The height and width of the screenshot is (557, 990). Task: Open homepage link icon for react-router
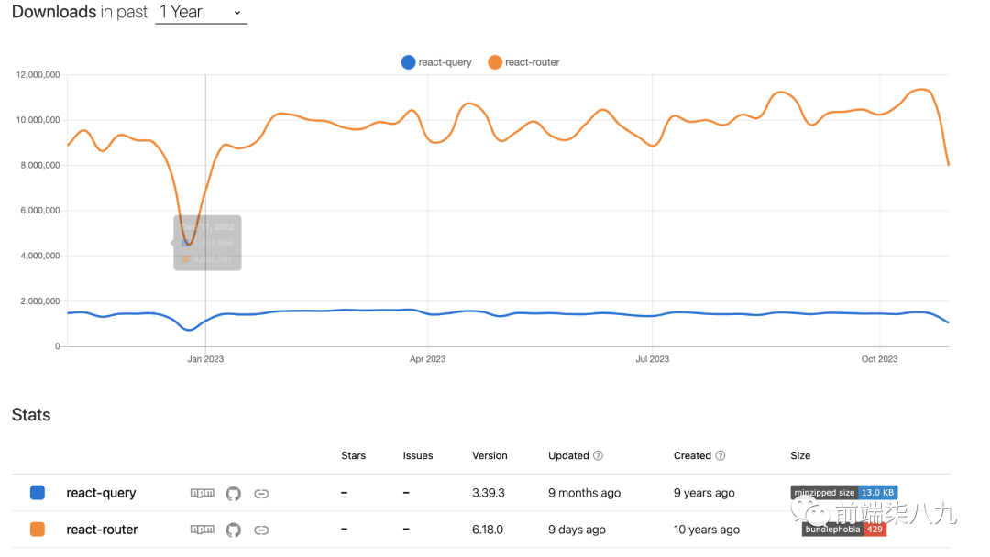point(261,530)
